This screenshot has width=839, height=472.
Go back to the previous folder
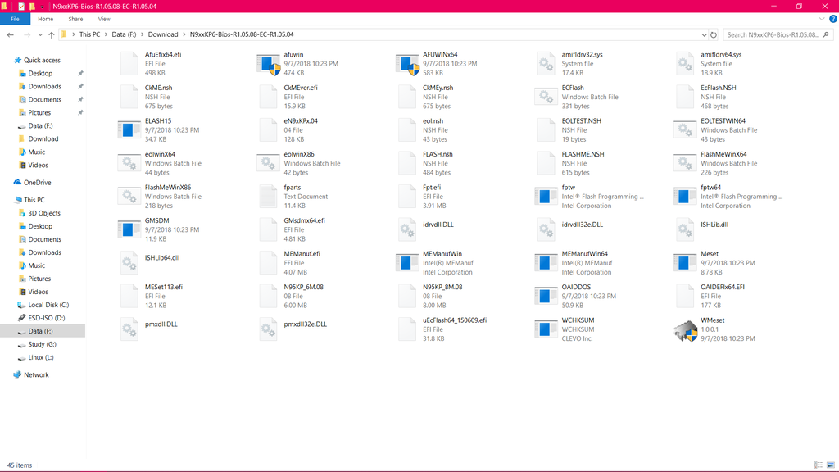pos(10,34)
